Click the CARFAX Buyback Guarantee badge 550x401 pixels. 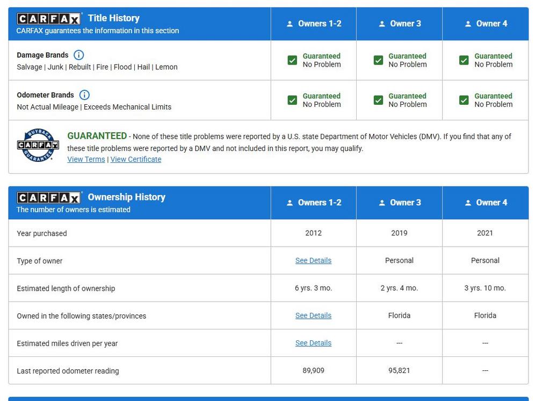tap(38, 145)
